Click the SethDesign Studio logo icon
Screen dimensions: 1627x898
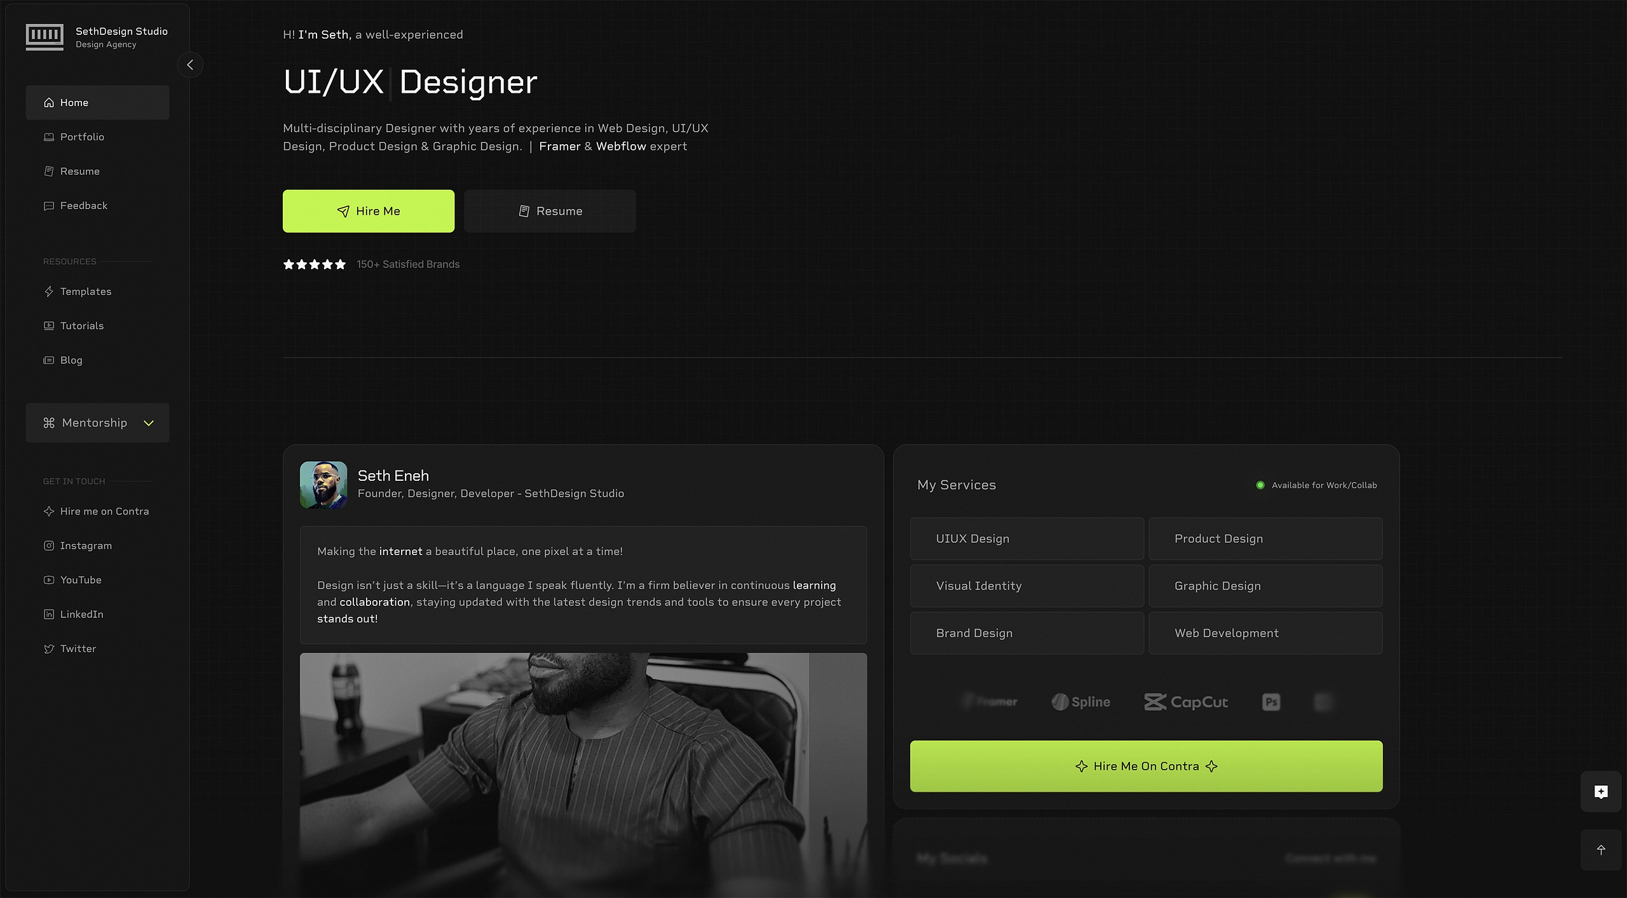point(44,37)
